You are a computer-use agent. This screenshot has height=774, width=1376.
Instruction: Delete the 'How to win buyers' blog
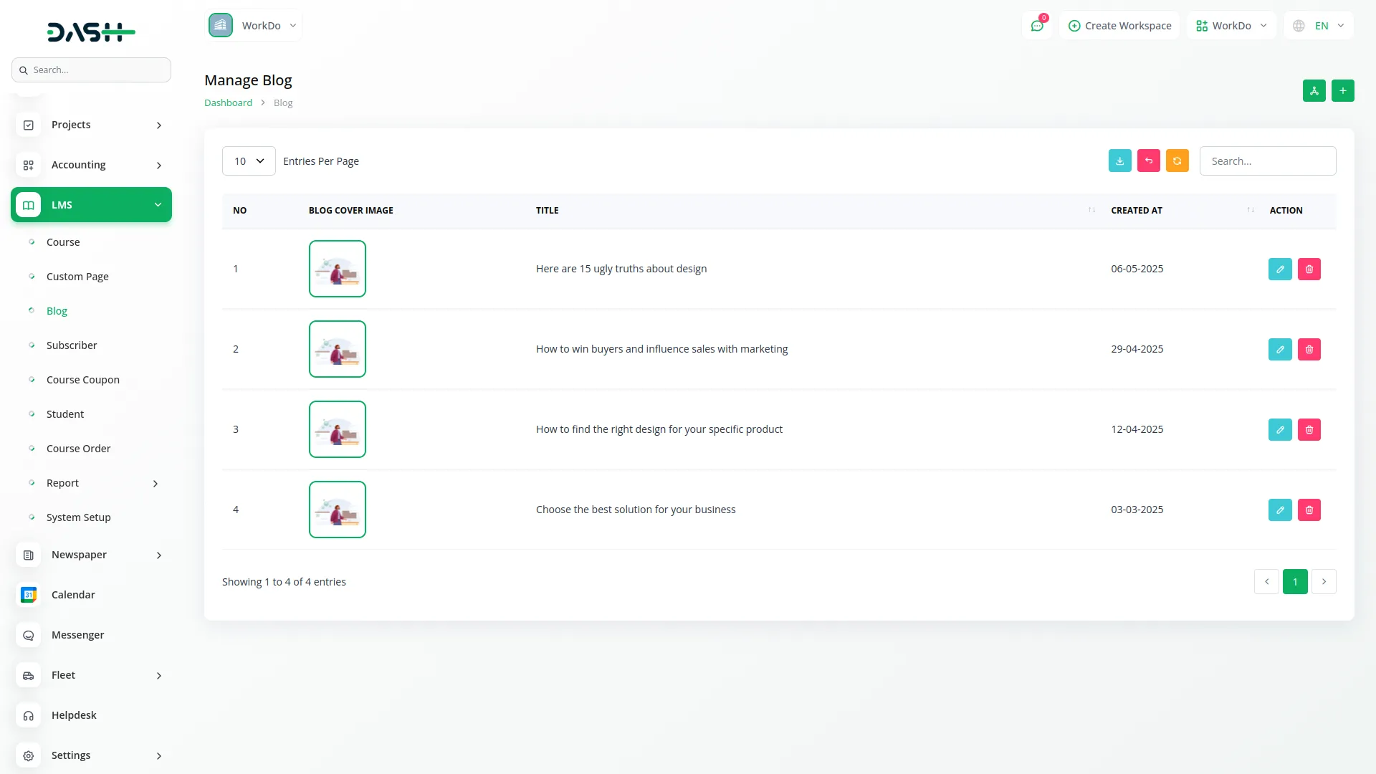(1309, 350)
